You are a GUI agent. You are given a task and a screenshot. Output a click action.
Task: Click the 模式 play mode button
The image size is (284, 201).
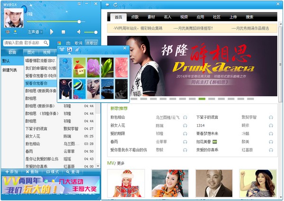pyautogui.click(x=53, y=172)
